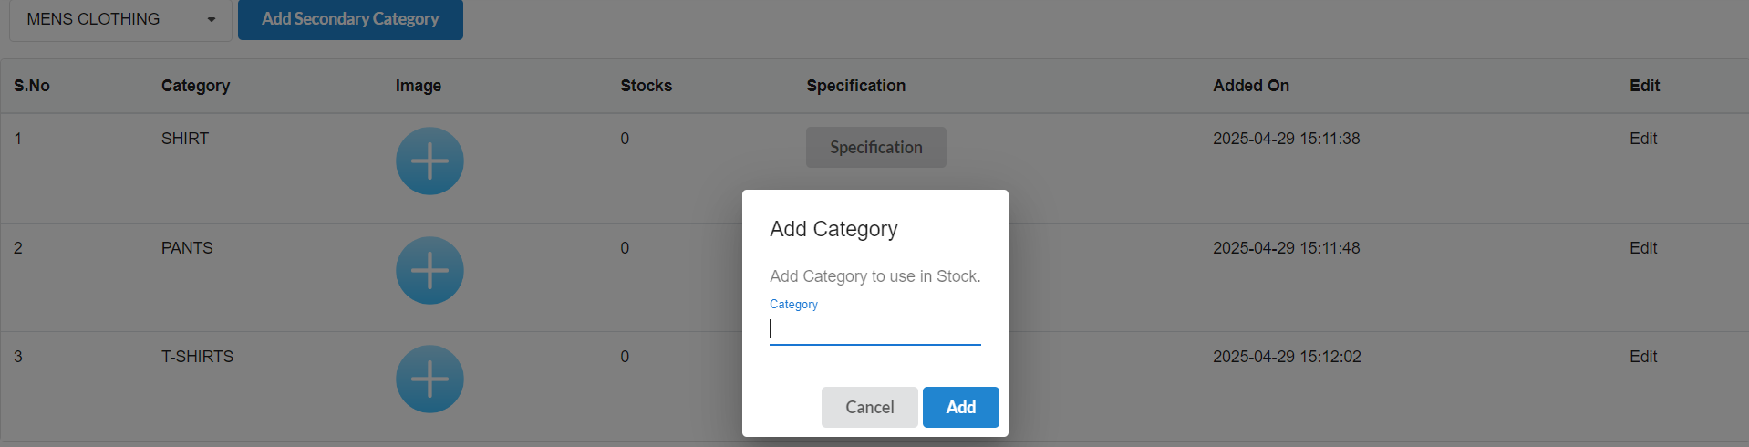Click the Image column header

(x=418, y=86)
